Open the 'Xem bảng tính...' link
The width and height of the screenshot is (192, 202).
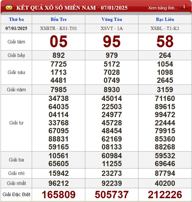coord(163,8)
